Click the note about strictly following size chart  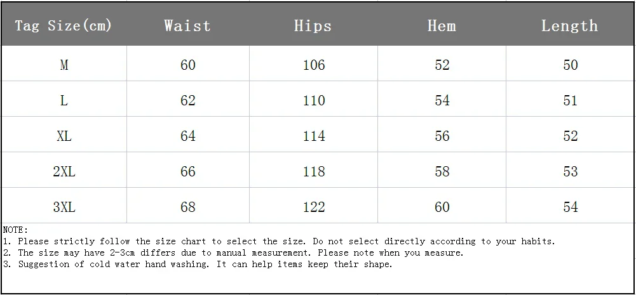[280, 241]
